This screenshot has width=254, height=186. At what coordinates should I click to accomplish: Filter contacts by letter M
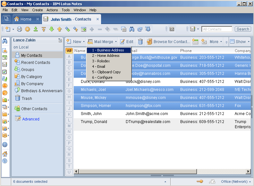coord(69,126)
